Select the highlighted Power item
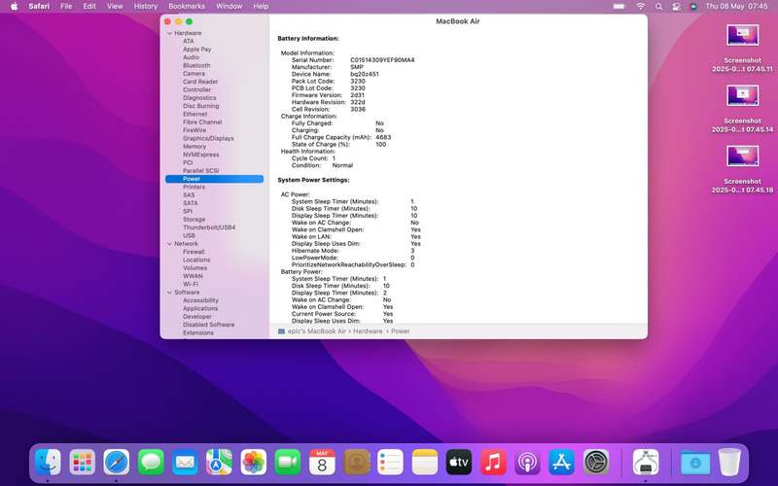This screenshot has height=486, width=778. click(x=214, y=179)
